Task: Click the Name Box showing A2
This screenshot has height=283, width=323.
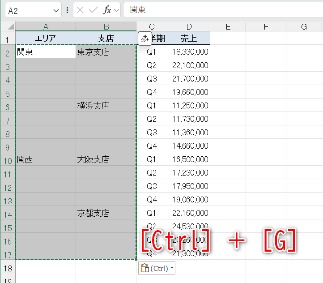Action: tap(33, 10)
